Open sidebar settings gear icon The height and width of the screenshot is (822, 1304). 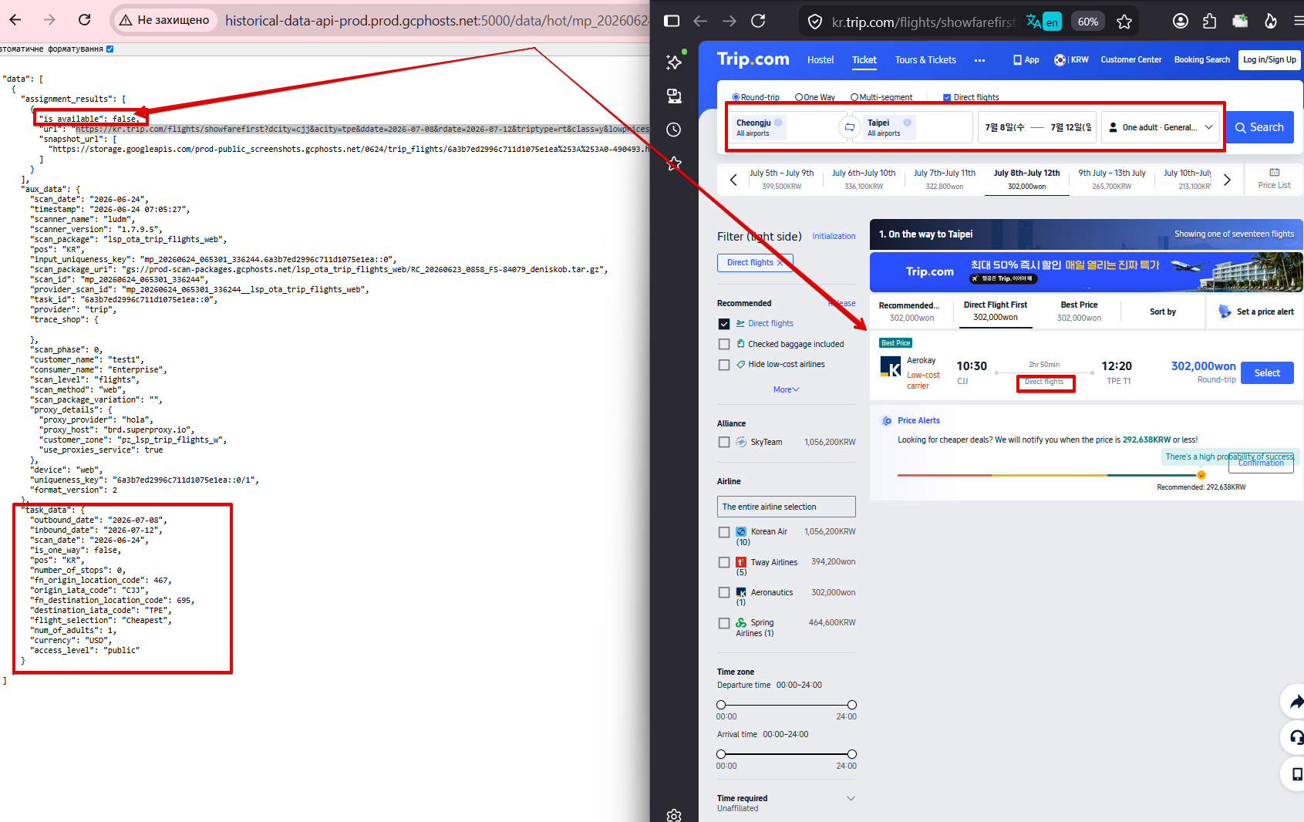coord(674,816)
